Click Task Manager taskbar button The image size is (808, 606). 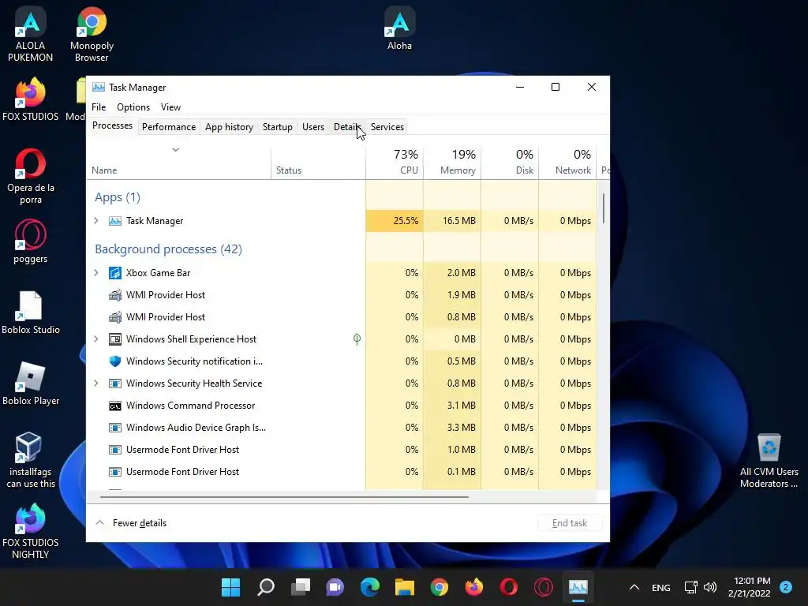click(578, 587)
